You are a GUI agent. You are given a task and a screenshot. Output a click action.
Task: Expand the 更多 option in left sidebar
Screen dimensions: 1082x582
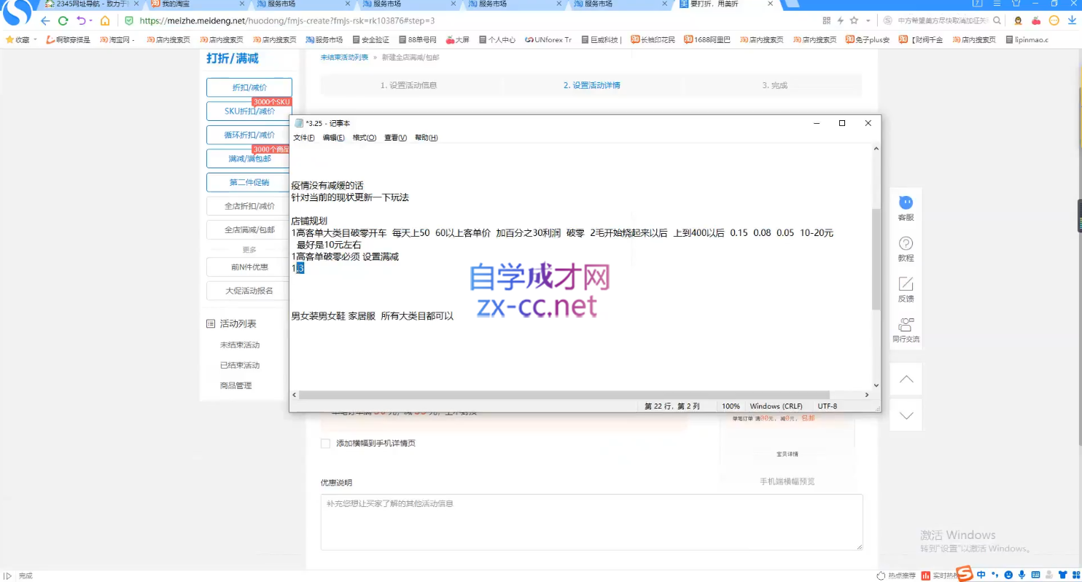(x=249, y=248)
